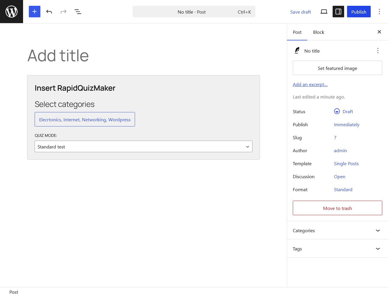Open the Quiz mode Standard test dropdown
The height and width of the screenshot is (296, 388).
pyautogui.click(x=143, y=146)
